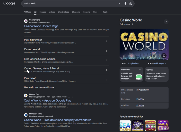Open options menu beside casinoworld.com URL
Image resolution: width=181 pixels, height=132 pixels.
click(53, 22)
